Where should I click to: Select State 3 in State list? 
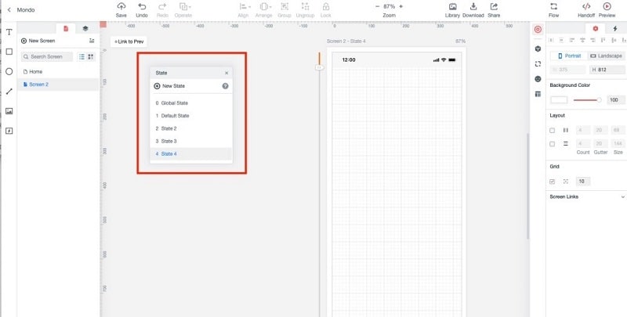[190, 142]
